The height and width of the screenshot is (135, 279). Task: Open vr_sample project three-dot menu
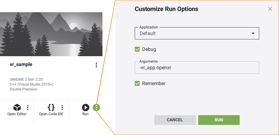pos(96,65)
